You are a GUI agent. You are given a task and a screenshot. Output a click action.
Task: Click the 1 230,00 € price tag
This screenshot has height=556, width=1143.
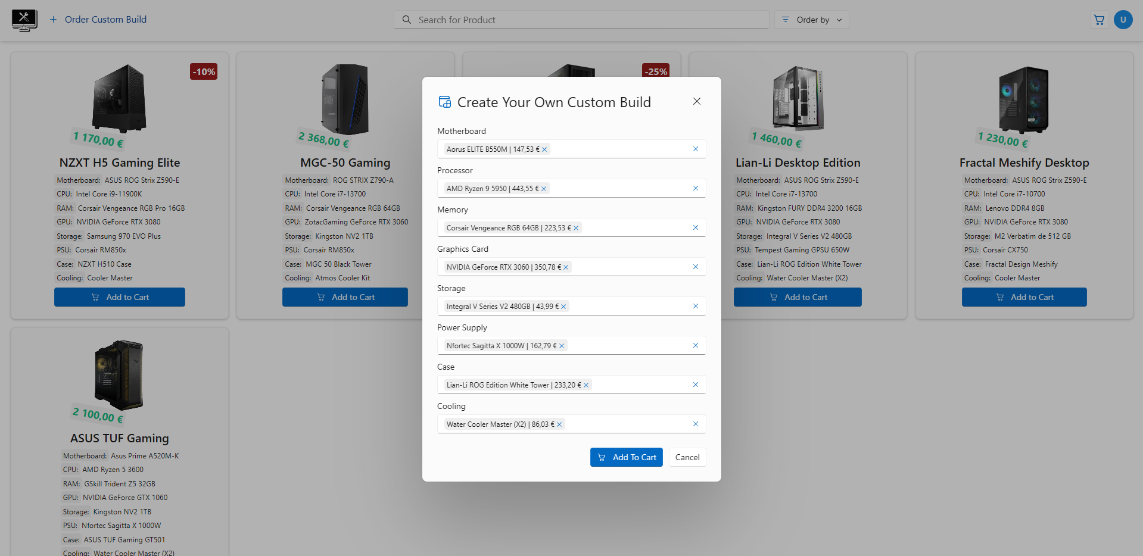click(1003, 140)
